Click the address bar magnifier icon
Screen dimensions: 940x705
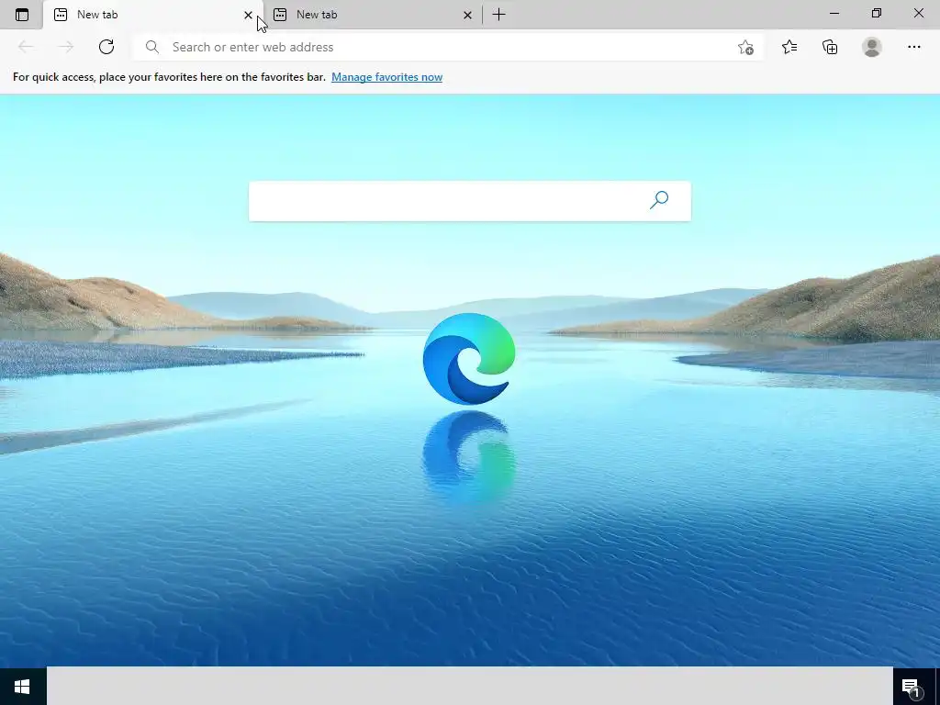152,47
